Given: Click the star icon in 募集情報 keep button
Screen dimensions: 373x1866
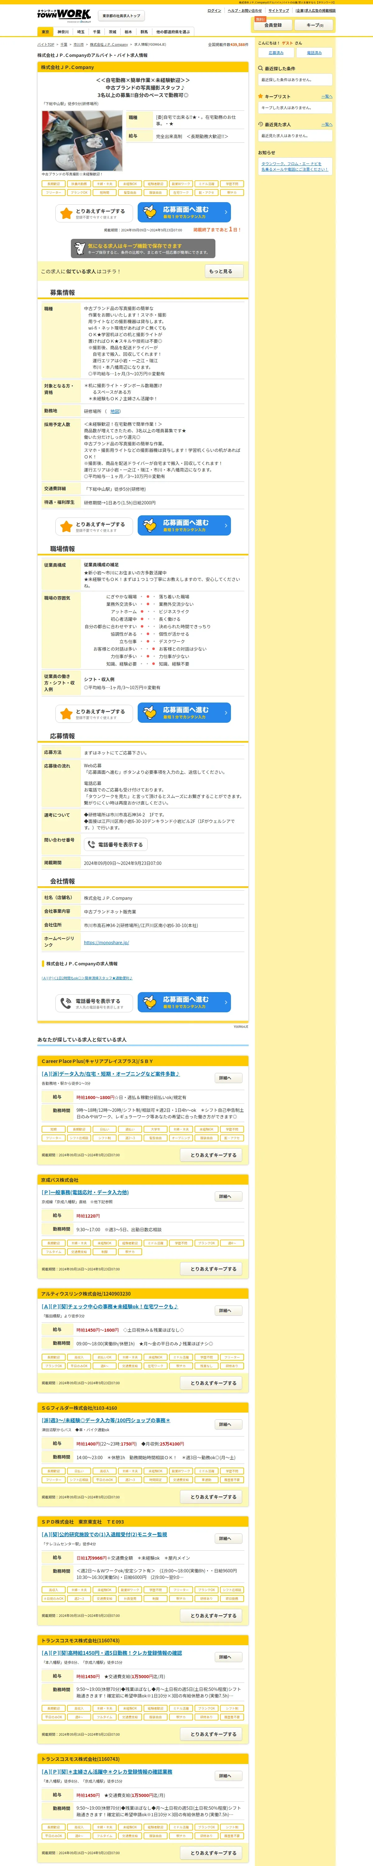Looking at the screenshot, I should pos(66,527).
